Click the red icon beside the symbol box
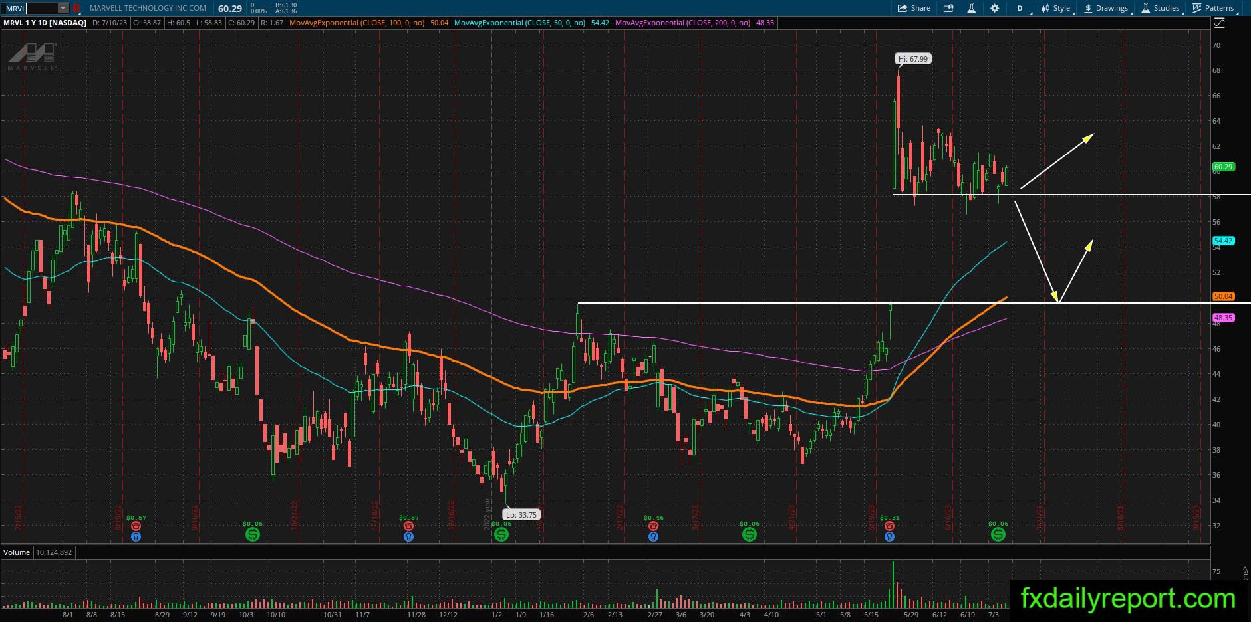This screenshot has width=1251, height=622. click(x=76, y=8)
